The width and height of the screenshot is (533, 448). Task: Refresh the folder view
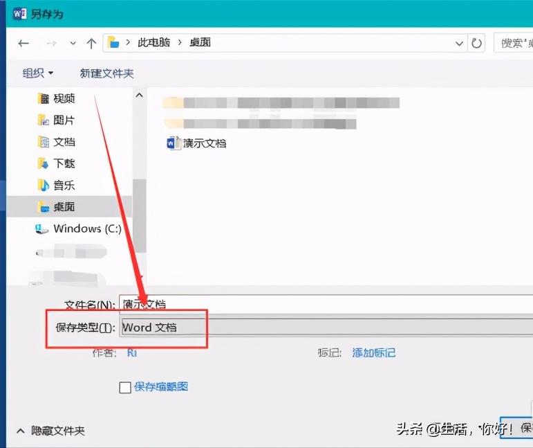tap(476, 43)
